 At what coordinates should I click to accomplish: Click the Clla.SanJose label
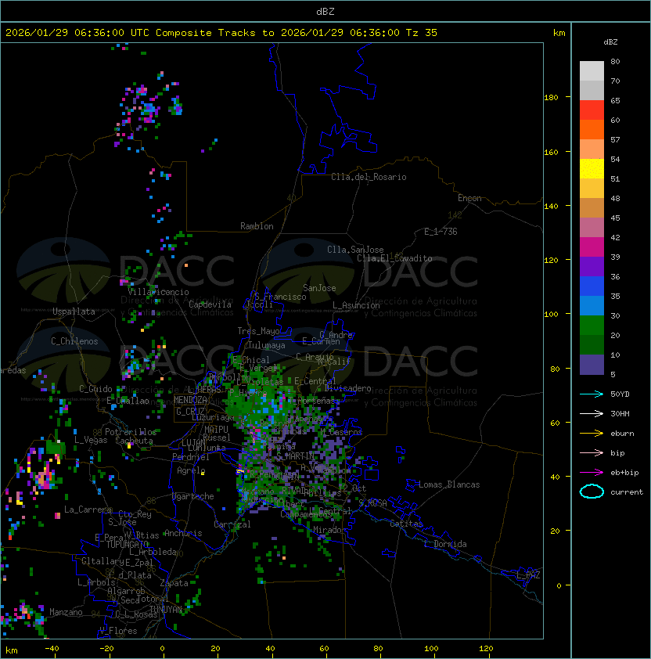click(x=355, y=250)
